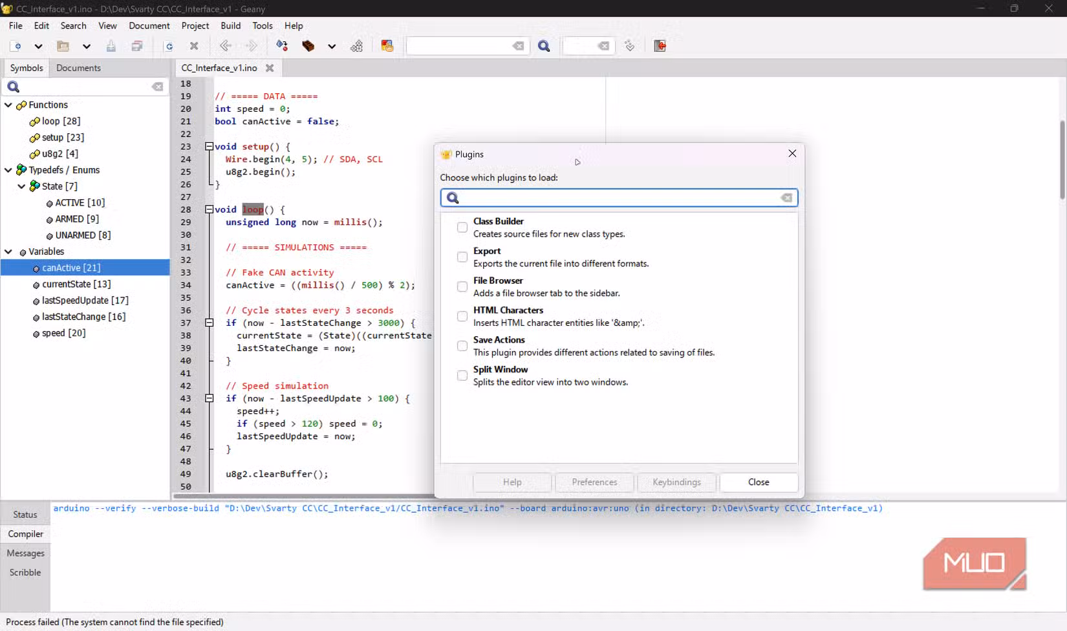Viewport: 1067px width, 631px height.
Task: Clear the plugins search field
Action: click(x=786, y=198)
